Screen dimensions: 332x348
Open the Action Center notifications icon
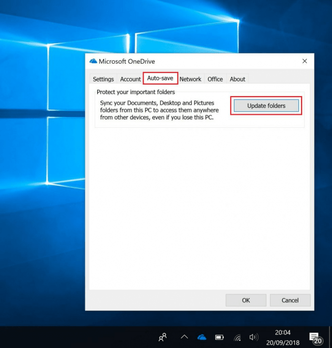coord(315,338)
